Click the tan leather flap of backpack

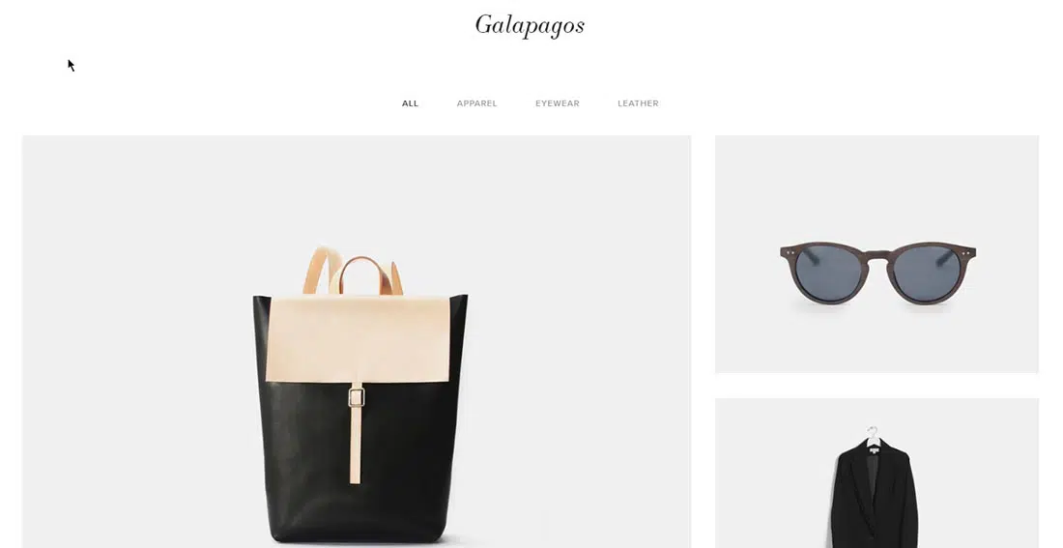point(358,339)
